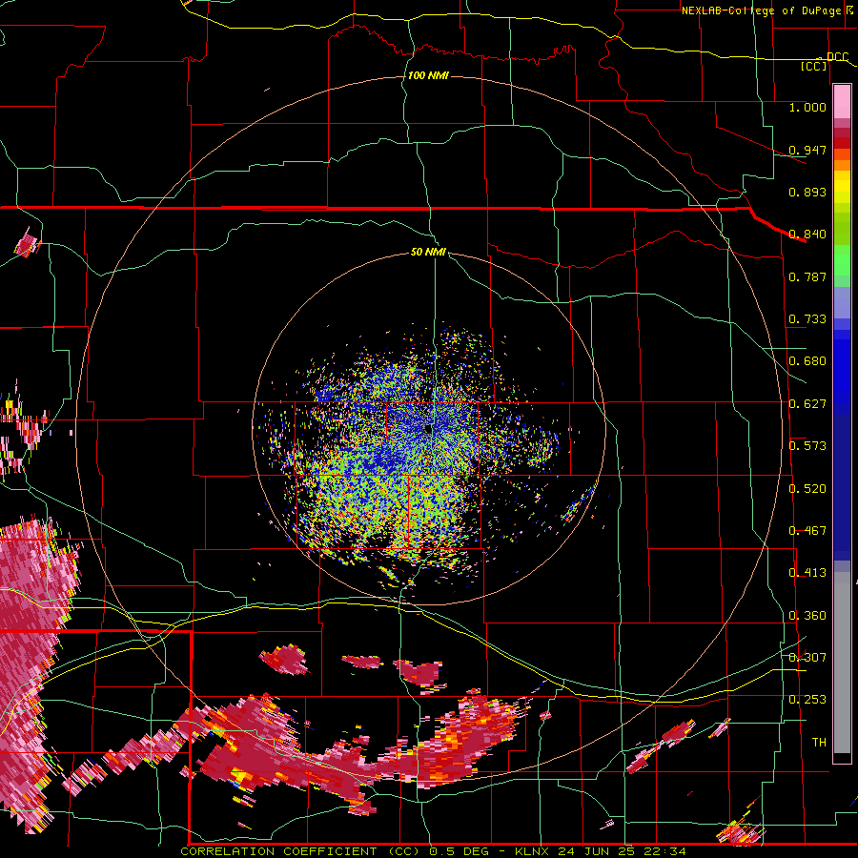
Task: Select the 0.467 legend value
Action: [x=807, y=531]
